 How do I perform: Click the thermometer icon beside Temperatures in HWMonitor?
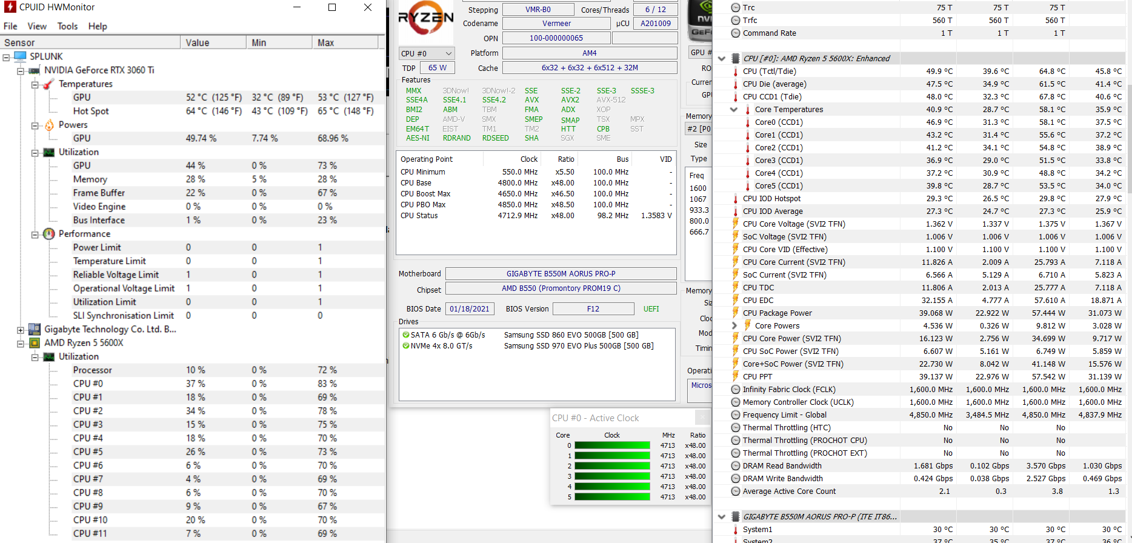coord(49,84)
